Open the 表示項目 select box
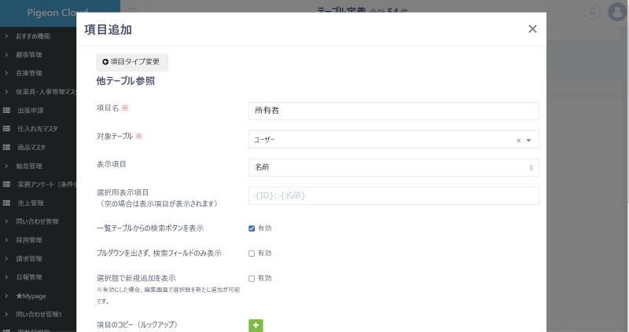This screenshot has height=332, width=629. point(392,167)
